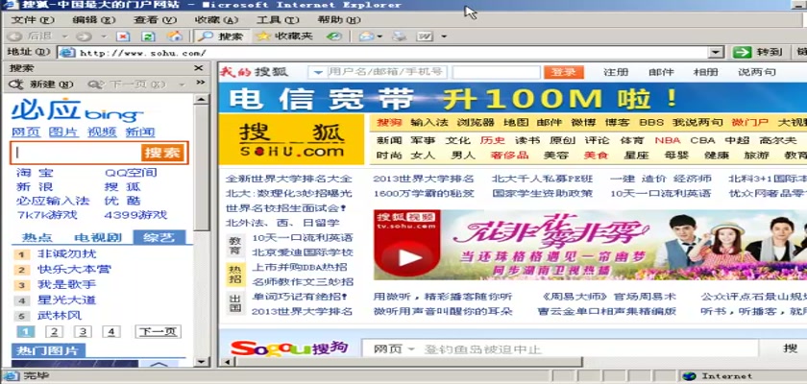Select Bing 图片 search type
This screenshot has width=807, height=384.
click(x=63, y=132)
